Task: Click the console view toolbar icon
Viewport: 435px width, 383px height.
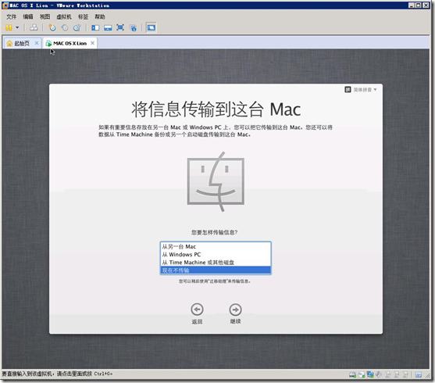Action: point(152,27)
